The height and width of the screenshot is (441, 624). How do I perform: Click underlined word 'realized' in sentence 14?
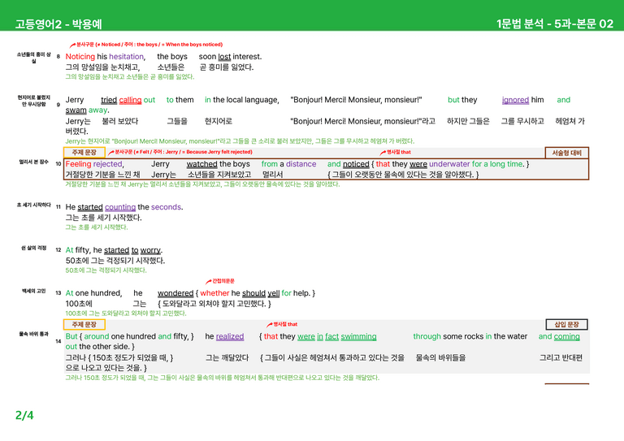pos(230,336)
